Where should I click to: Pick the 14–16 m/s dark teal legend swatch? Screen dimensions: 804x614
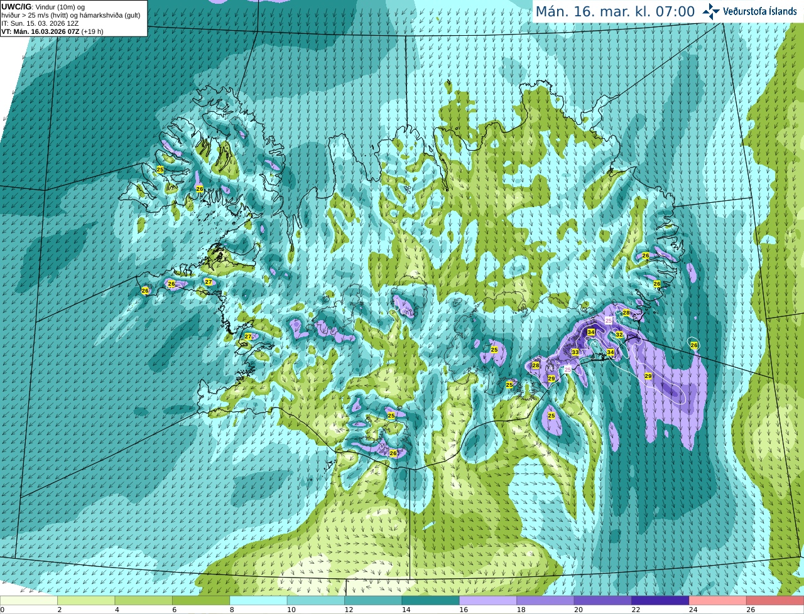tap(431, 601)
